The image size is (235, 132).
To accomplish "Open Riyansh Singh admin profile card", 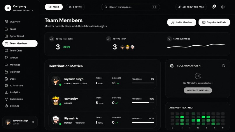I will (20, 122).
